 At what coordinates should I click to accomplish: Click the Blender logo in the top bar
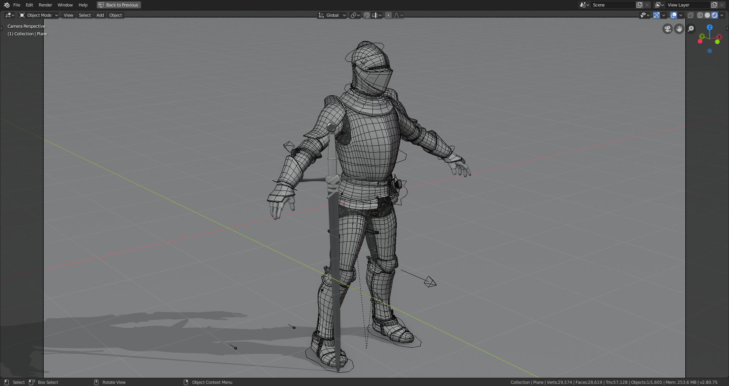6,5
